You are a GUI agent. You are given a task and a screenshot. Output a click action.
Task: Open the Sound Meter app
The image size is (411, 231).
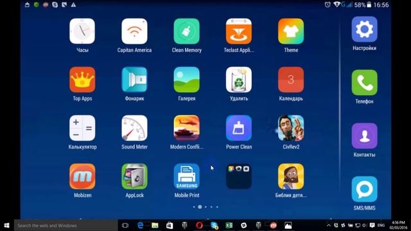134,128
